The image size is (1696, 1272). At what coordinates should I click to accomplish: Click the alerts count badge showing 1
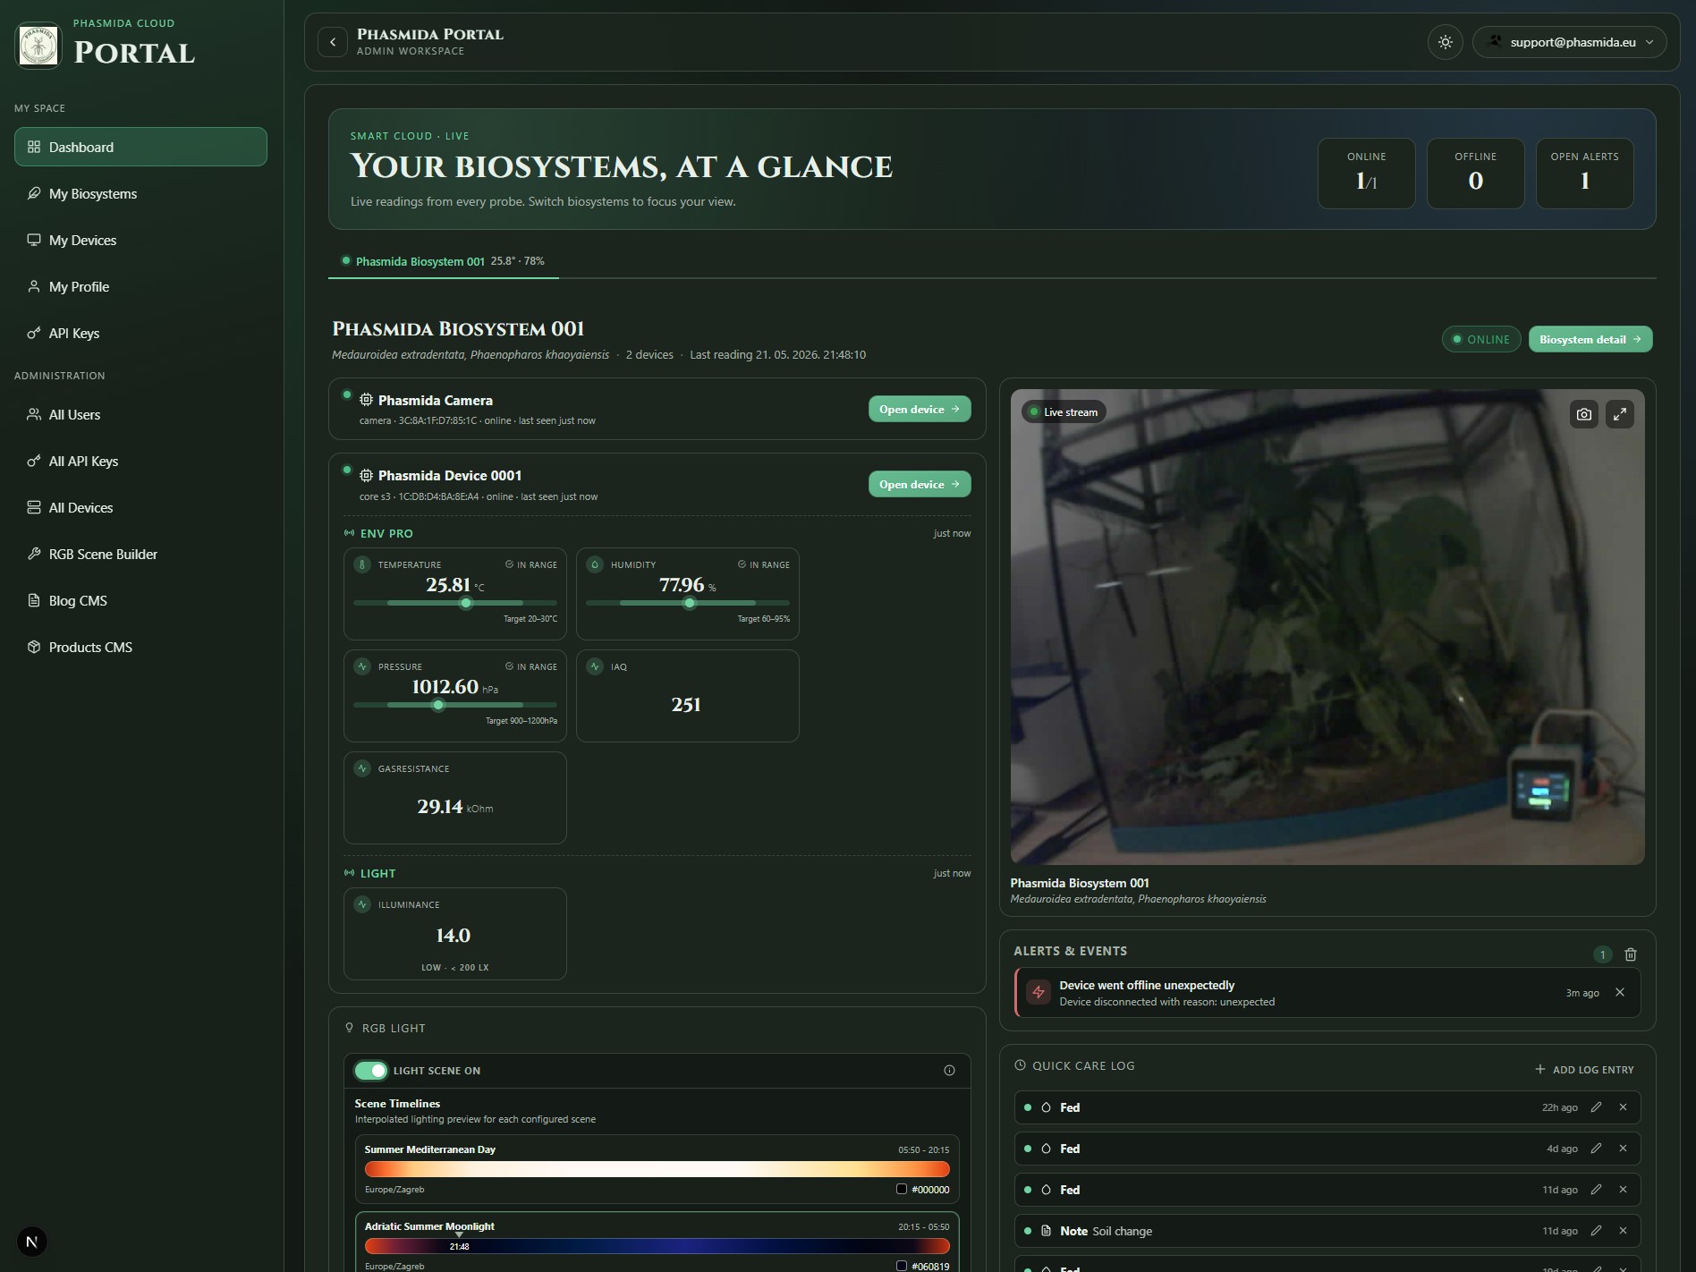(x=1602, y=954)
